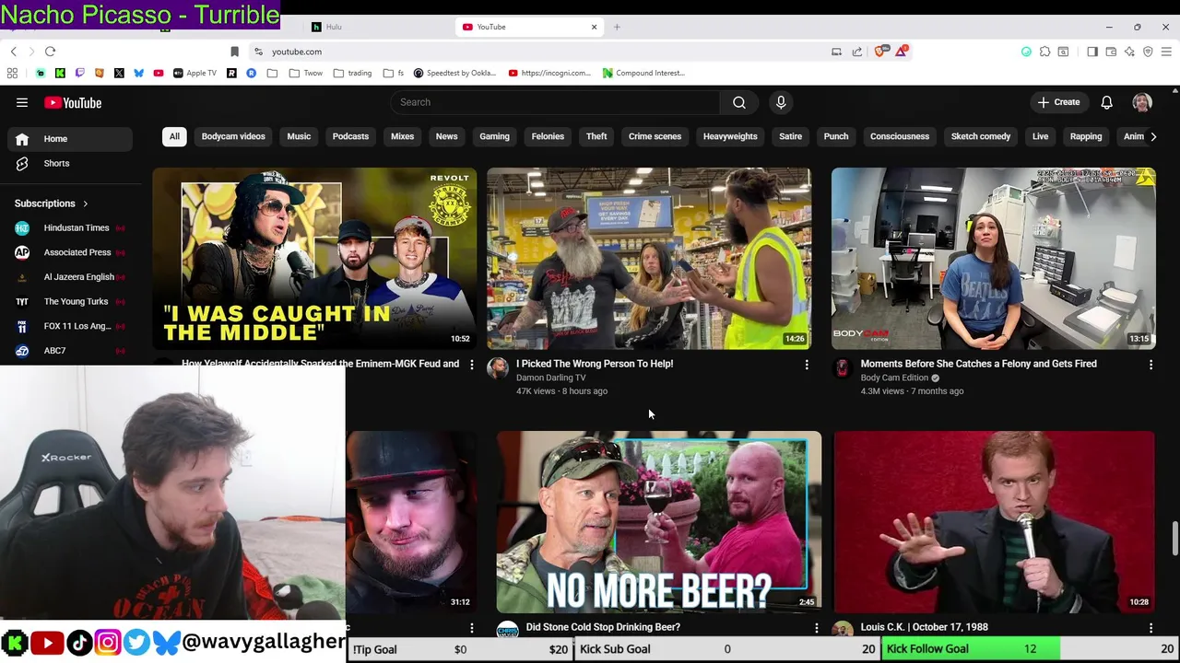The image size is (1180, 663).
Task: Open Damon Darling TV channel name
Action: 550,378
